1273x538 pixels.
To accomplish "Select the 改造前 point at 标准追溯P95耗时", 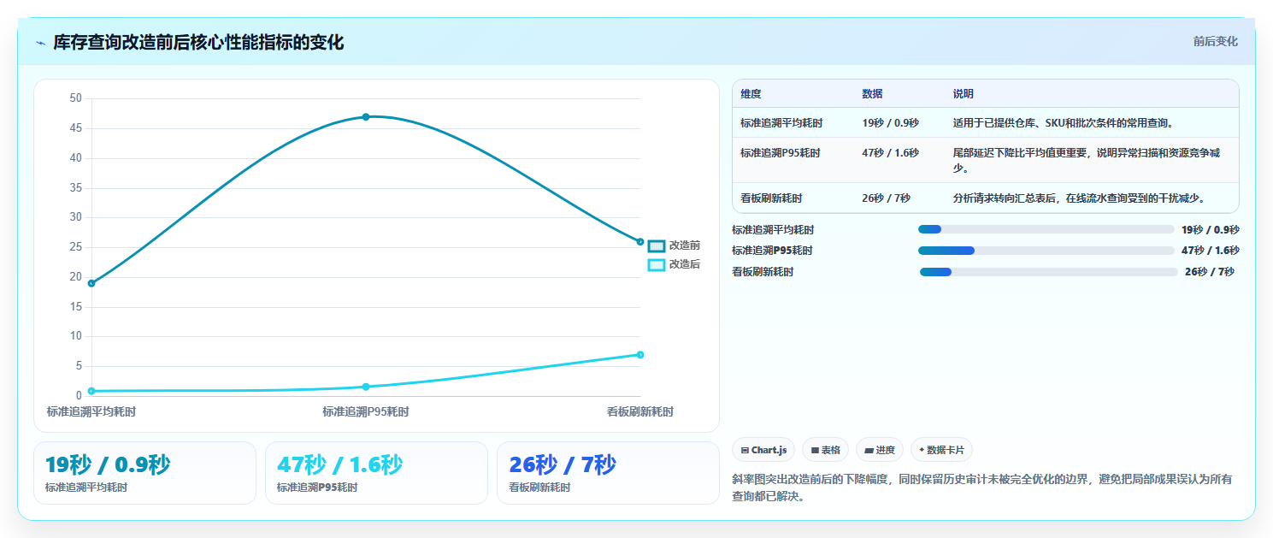I will coord(366,116).
